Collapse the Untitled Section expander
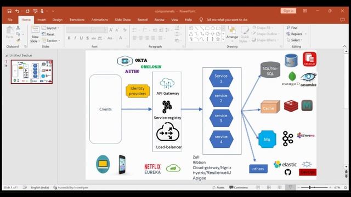 click(7, 55)
